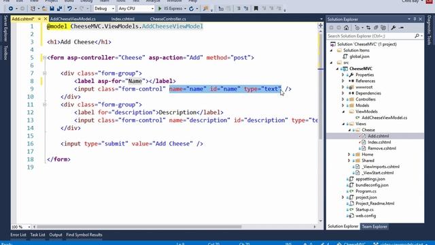The image size is (435, 245).
Task: Close the Add.cshtml editor tab
Action: [46, 19]
